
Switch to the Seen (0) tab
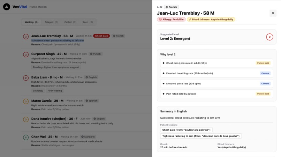(x=88, y=22)
